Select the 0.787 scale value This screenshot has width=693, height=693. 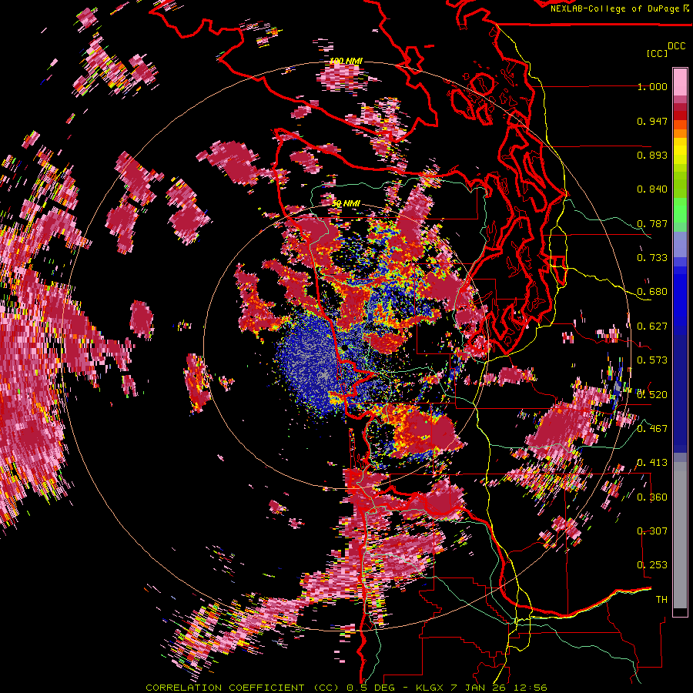(x=652, y=223)
